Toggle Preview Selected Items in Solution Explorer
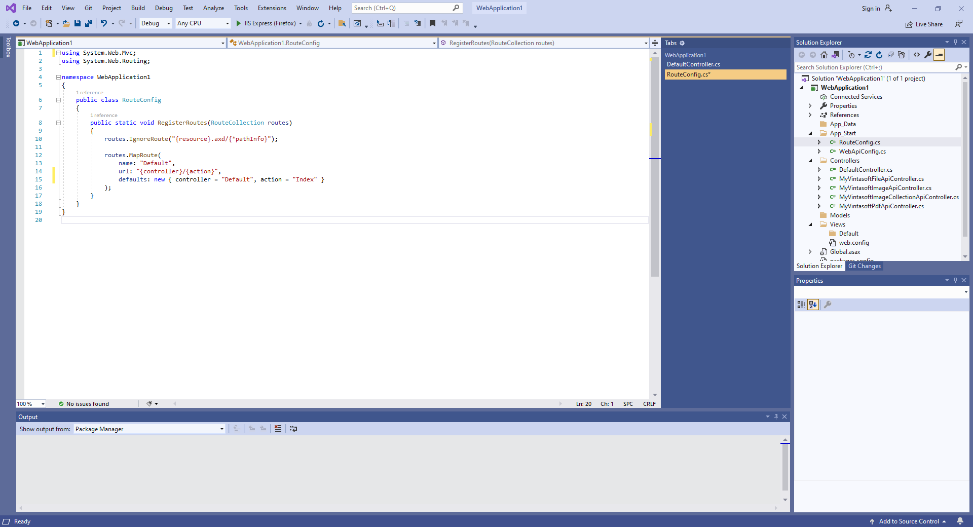The height and width of the screenshot is (527, 973). tap(939, 55)
